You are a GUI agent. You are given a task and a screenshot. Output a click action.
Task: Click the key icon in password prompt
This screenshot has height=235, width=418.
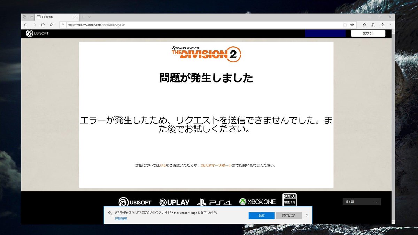110,213
